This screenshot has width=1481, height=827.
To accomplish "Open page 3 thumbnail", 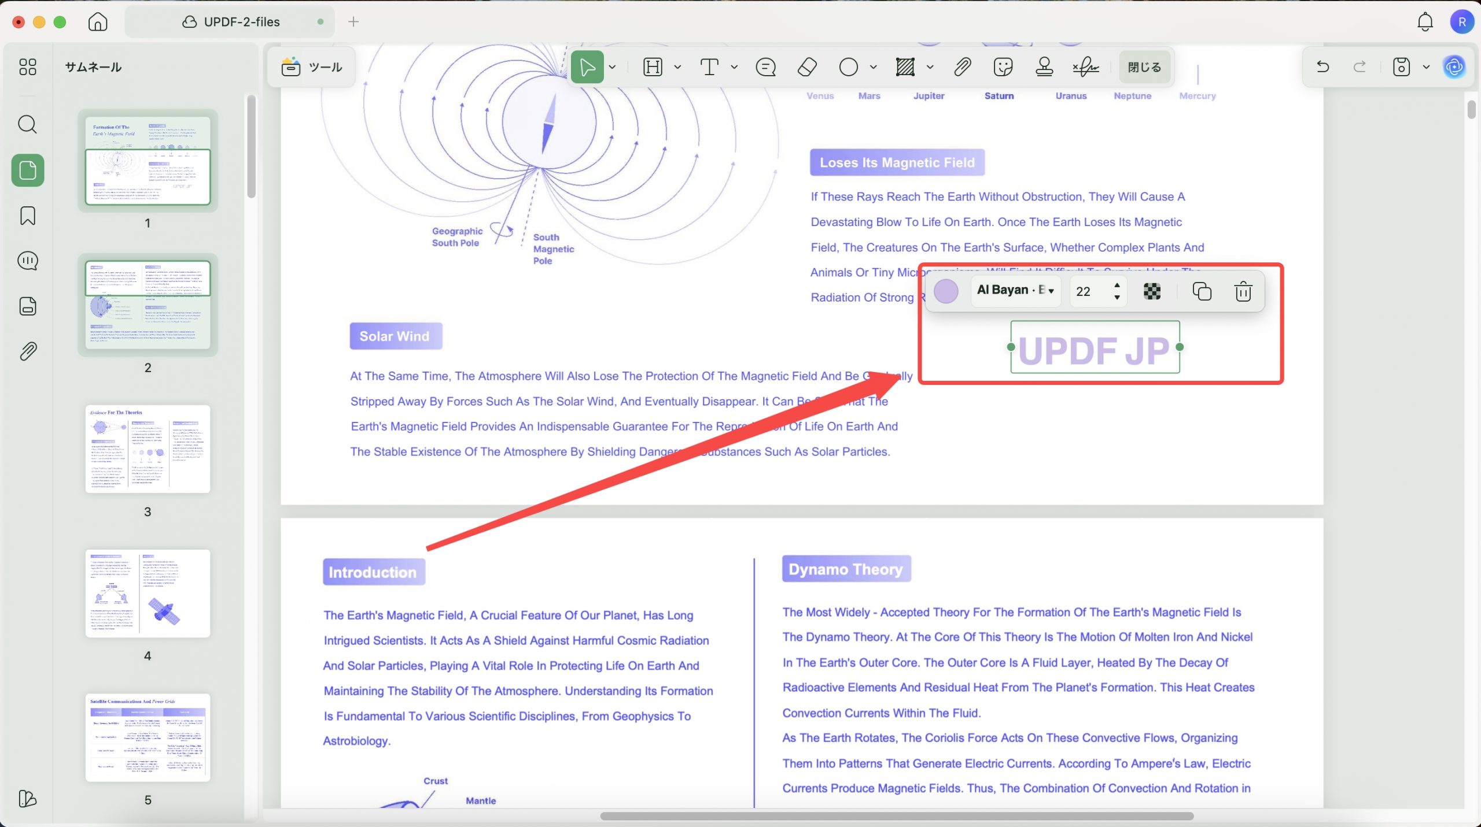I will [148, 449].
